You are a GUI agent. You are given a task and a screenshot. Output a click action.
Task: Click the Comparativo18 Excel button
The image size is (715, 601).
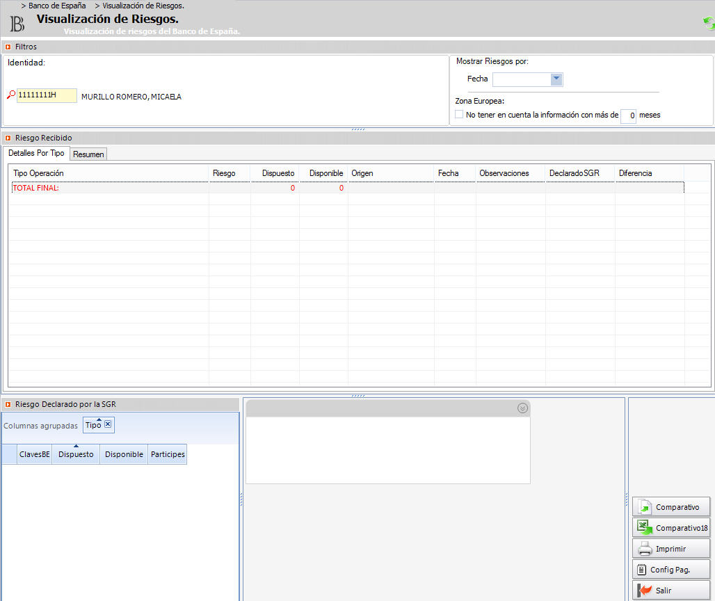coord(671,527)
